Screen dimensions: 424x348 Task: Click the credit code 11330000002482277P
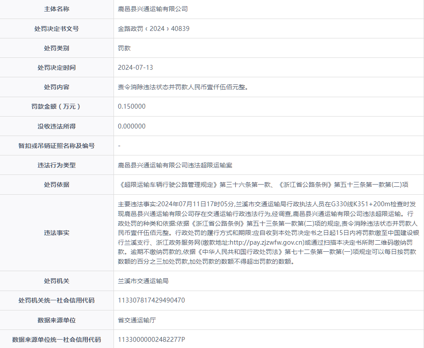point(151,340)
